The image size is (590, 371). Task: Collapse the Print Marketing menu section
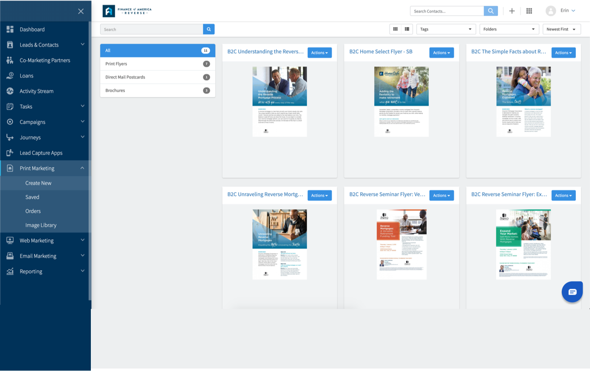click(82, 168)
